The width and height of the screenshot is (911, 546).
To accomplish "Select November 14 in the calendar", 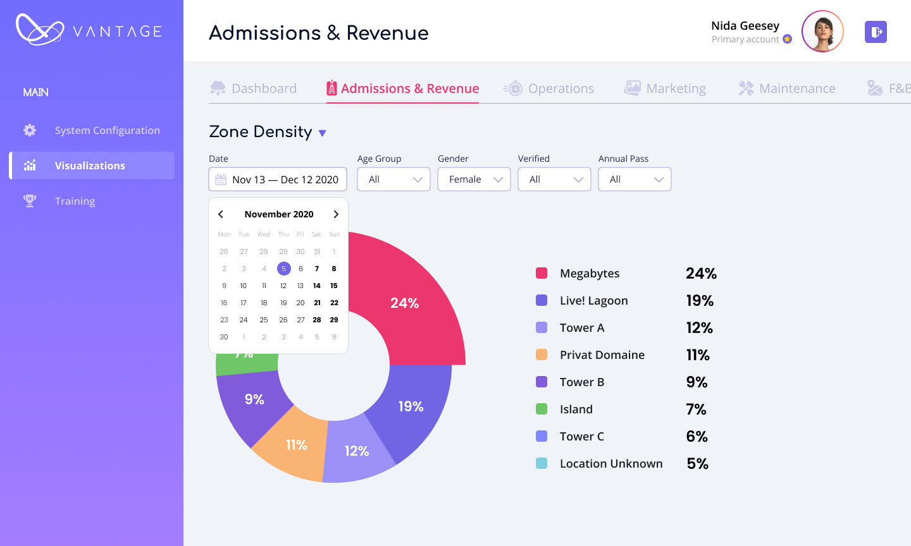I will (x=317, y=286).
